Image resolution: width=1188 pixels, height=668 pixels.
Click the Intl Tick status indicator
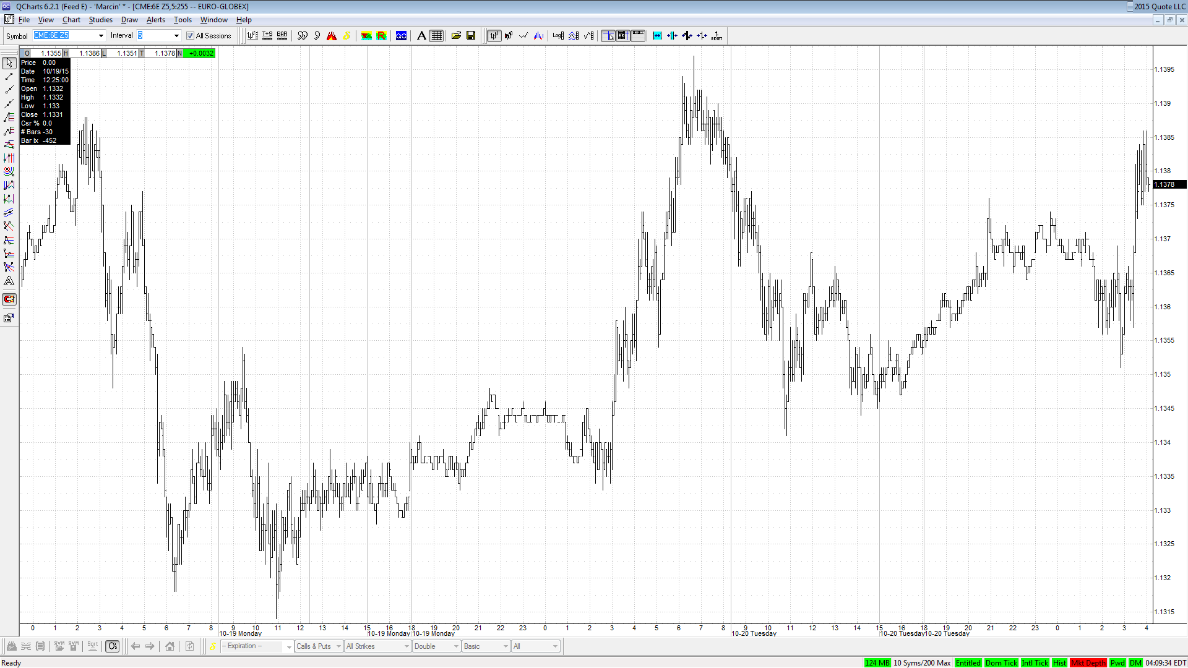tap(1035, 663)
